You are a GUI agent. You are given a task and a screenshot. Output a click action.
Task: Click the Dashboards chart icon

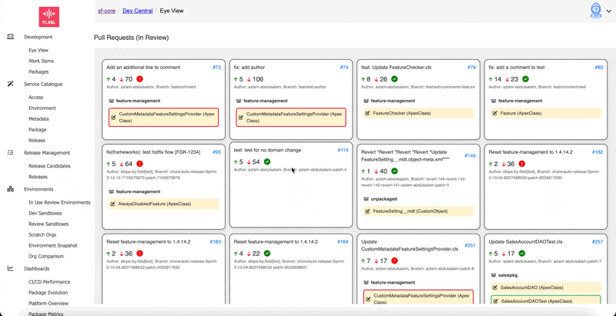(x=10, y=269)
